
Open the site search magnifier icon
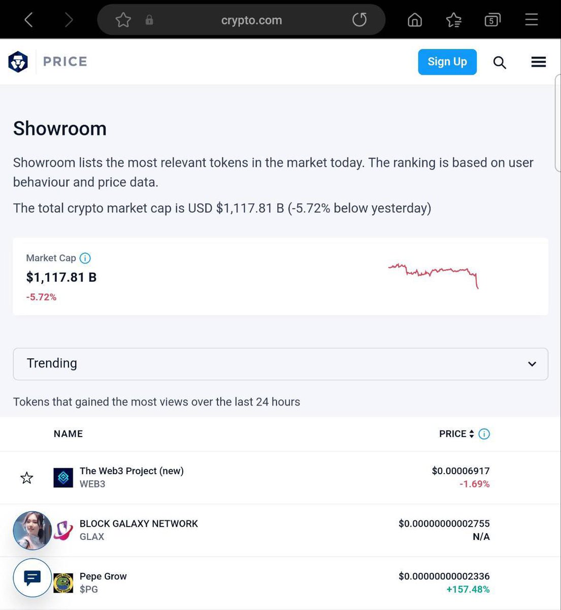pyautogui.click(x=500, y=62)
